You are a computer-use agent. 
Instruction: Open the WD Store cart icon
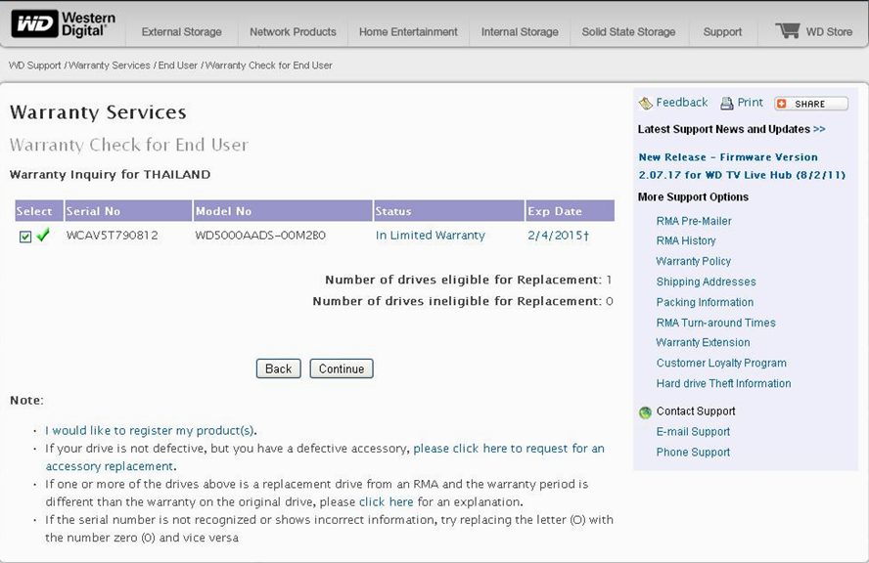tap(787, 30)
